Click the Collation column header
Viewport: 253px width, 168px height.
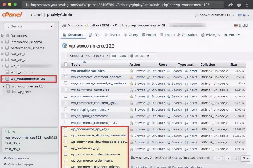(x=208, y=65)
